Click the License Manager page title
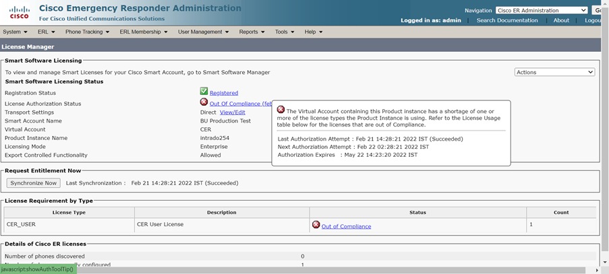 click(x=28, y=47)
